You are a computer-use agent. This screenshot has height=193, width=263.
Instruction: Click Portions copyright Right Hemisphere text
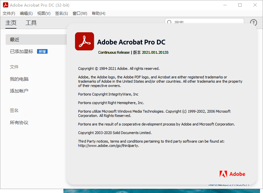click(111, 103)
